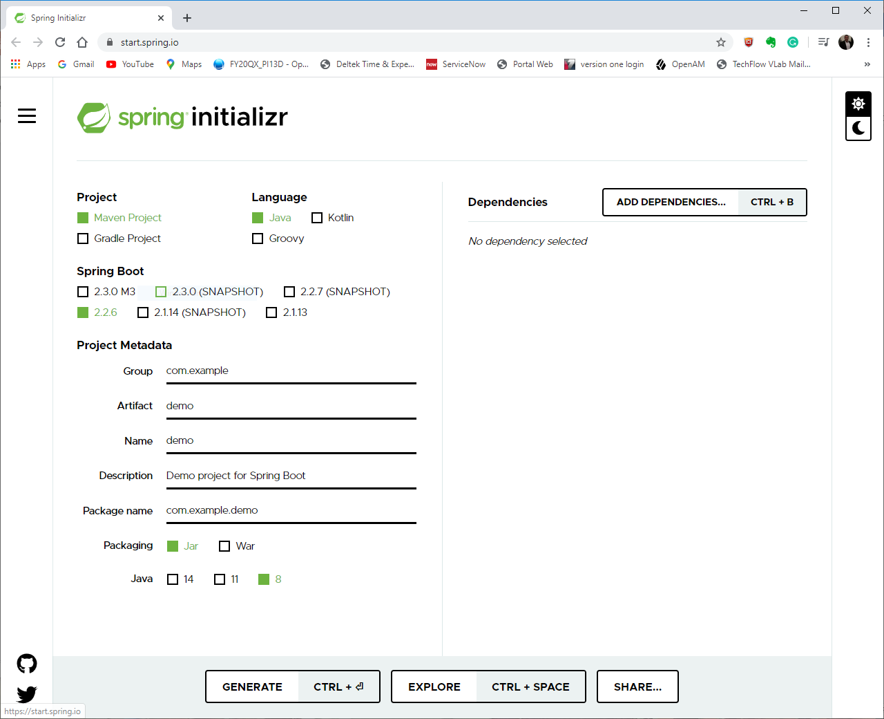Image resolution: width=884 pixels, height=719 pixels.
Task: Open the Deltek Time & Expense bookmark
Action: [367, 64]
